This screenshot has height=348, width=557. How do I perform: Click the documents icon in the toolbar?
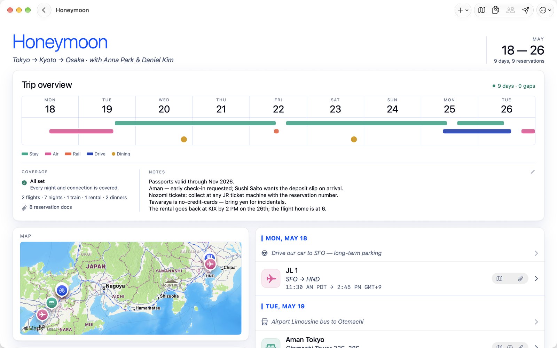tap(496, 10)
